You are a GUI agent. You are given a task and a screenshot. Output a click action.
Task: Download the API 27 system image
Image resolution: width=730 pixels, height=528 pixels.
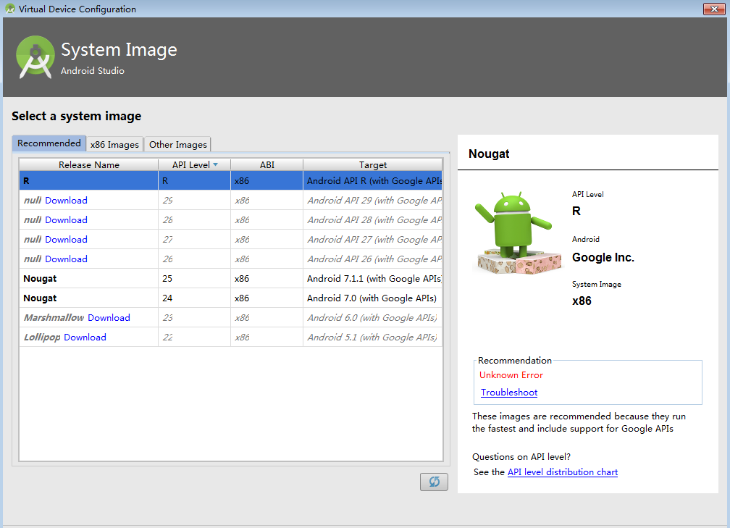[x=66, y=239]
